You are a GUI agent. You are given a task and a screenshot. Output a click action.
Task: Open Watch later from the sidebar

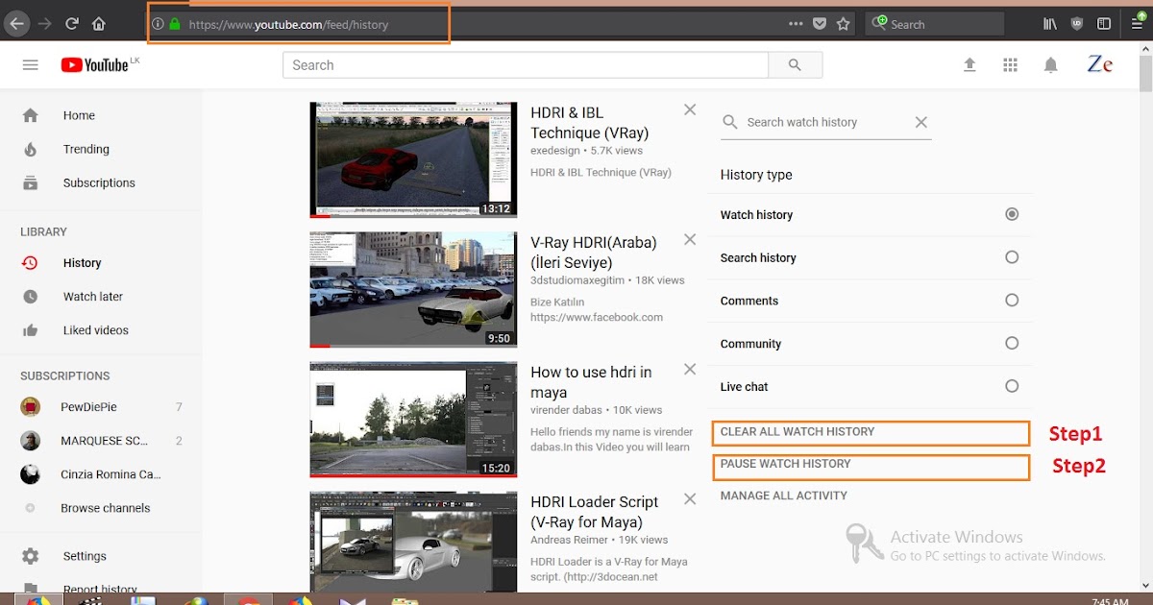pyautogui.click(x=91, y=296)
